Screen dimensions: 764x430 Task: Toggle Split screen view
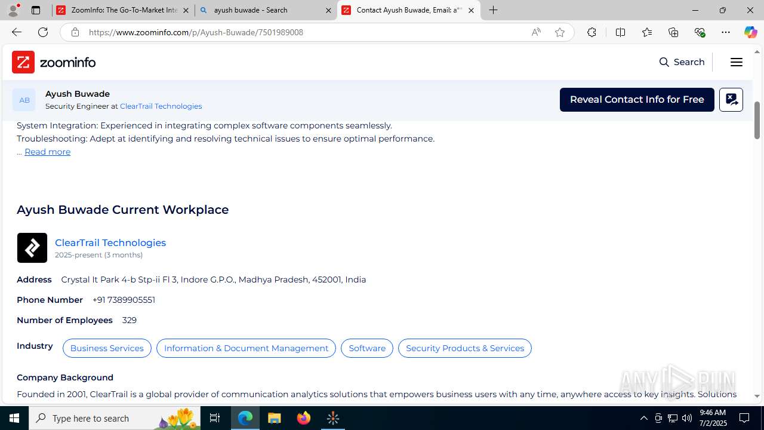click(x=620, y=32)
